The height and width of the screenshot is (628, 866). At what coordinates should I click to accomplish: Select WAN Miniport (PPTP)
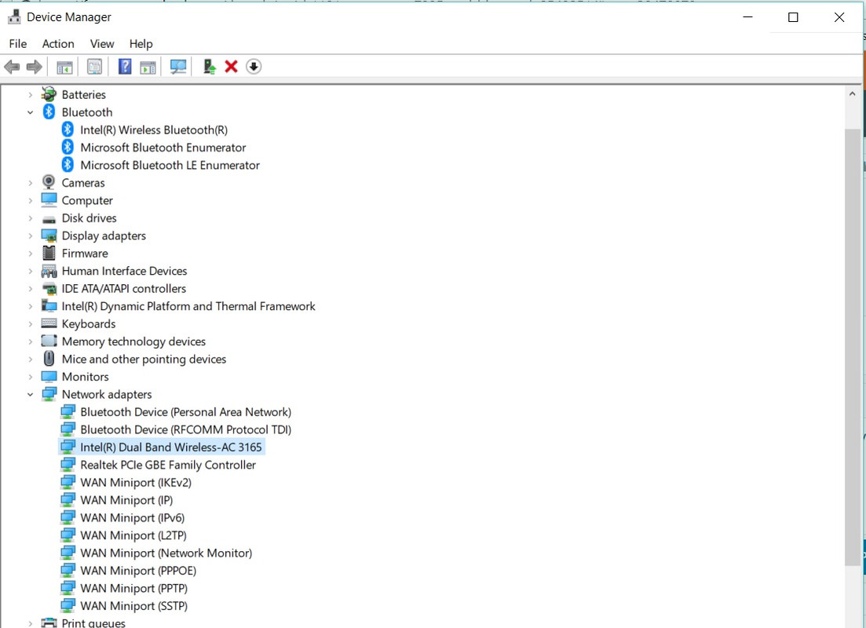[133, 589]
